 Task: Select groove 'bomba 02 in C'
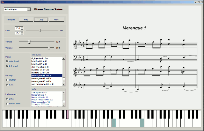(x=47, y=64)
